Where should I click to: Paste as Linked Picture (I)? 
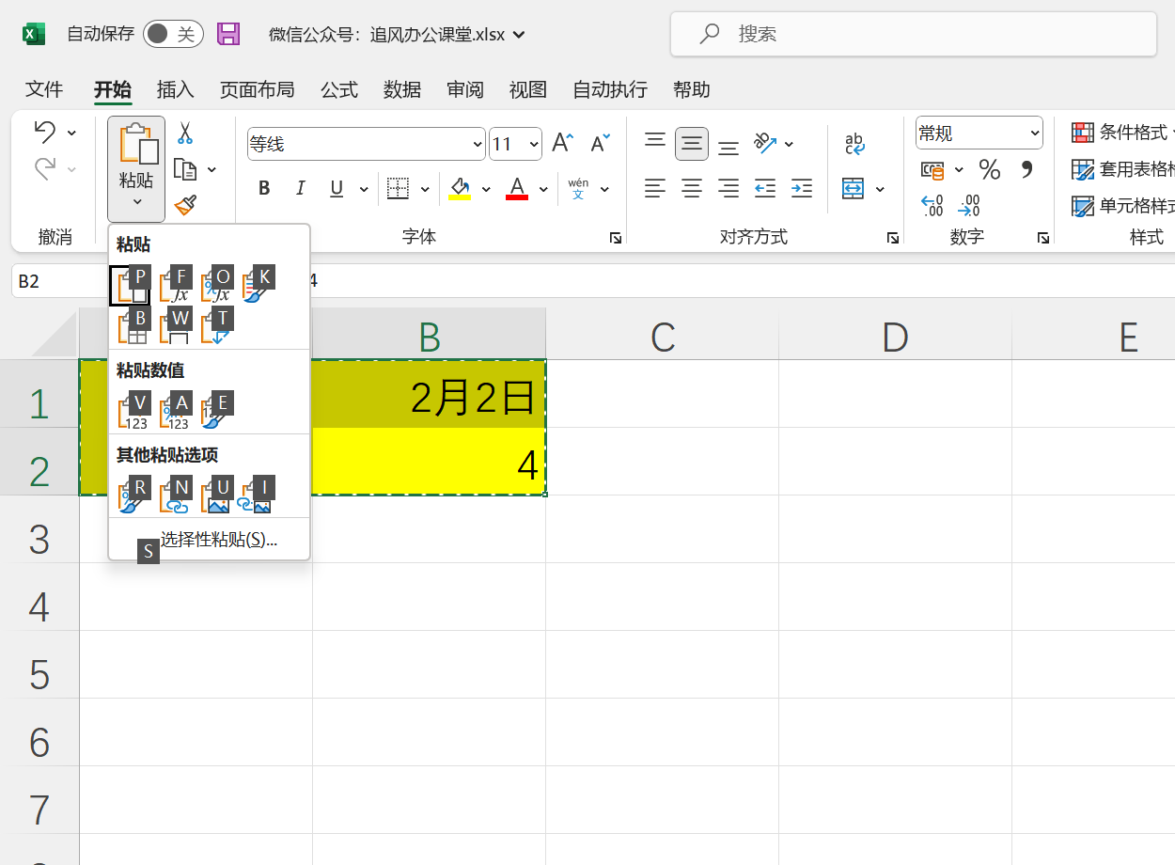[x=257, y=495]
